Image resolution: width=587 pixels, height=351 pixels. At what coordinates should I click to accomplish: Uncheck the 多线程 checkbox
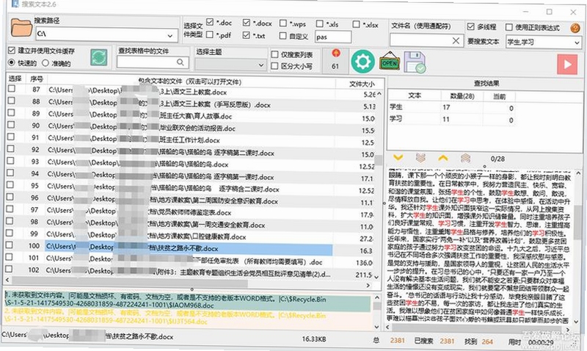click(x=470, y=26)
